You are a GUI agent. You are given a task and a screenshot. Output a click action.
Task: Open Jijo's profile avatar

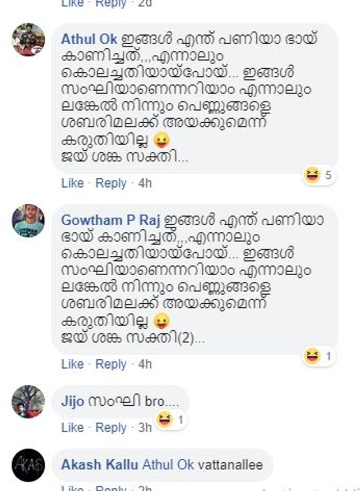pos(28,402)
